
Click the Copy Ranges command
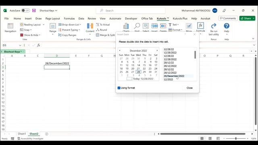coord(67,35)
